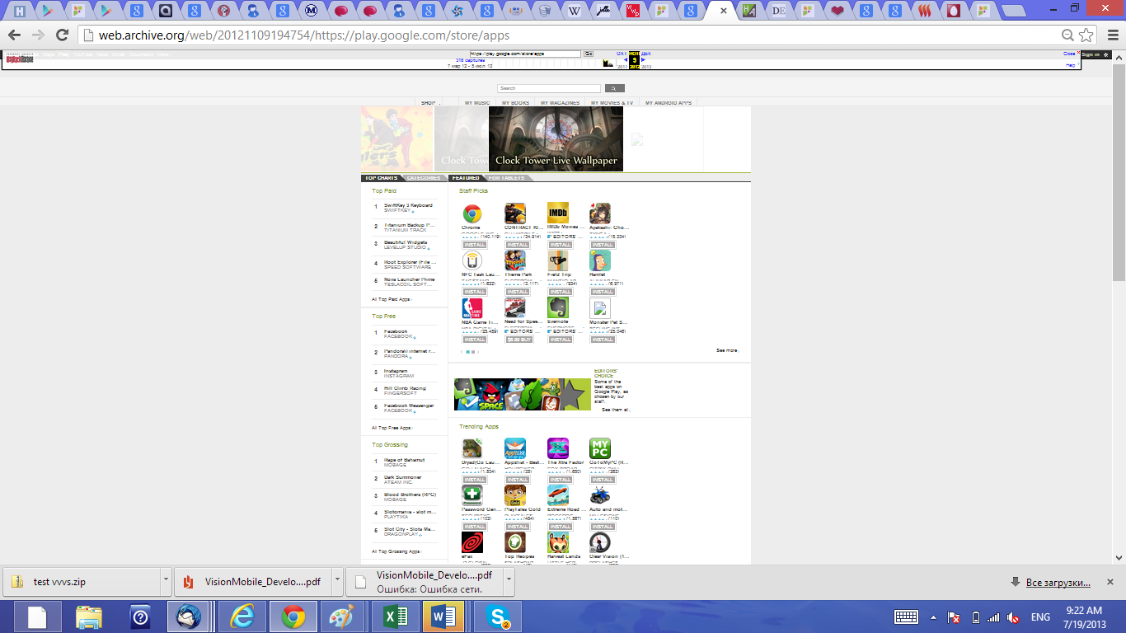Open the ENG language indicator in system tray
Viewport: 1126px width, 633px height.
coord(1040,617)
